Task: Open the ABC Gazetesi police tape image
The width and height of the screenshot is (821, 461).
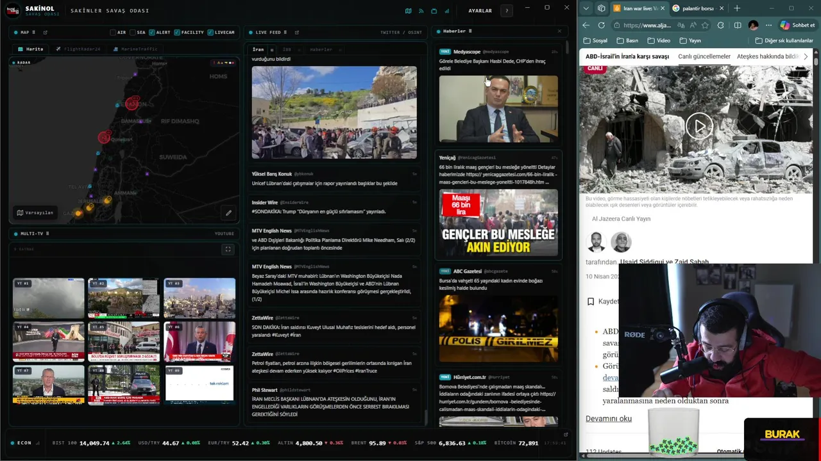Action: (498, 328)
